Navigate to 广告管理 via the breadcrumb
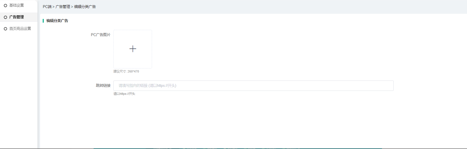The image size is (467, 149). pos(63,7)
